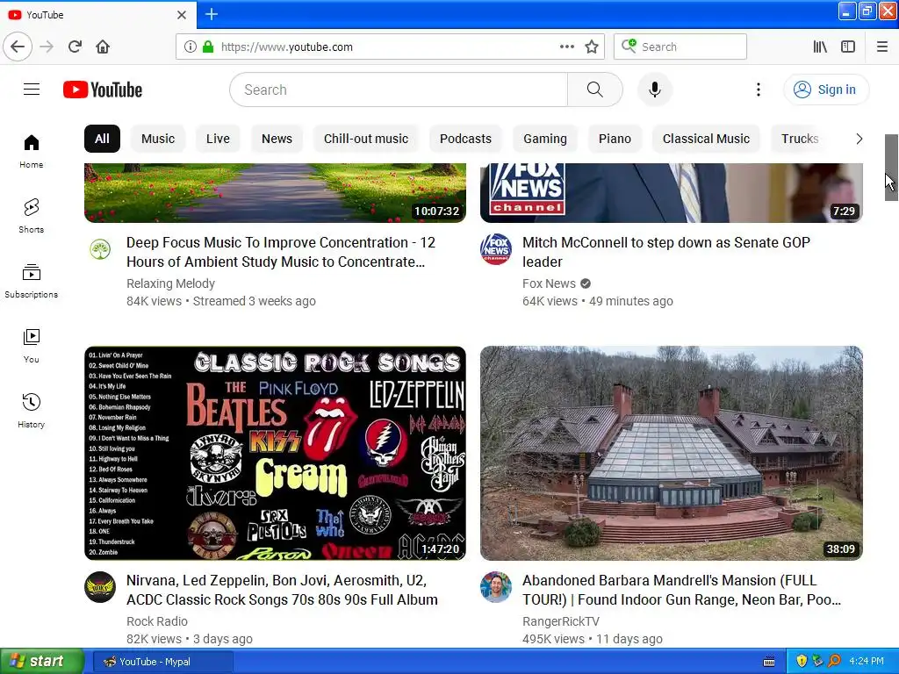
Task: Click Sign in button
Action: point(826,90)
